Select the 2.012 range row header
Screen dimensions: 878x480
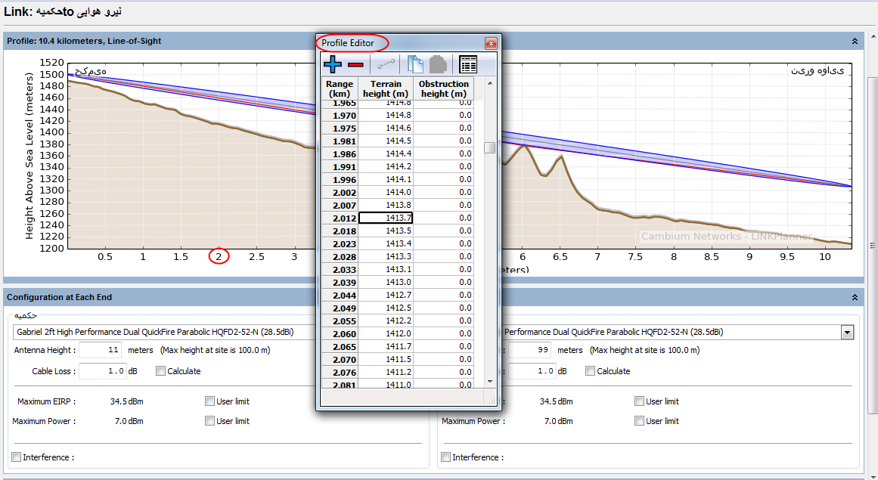(340, 218)
